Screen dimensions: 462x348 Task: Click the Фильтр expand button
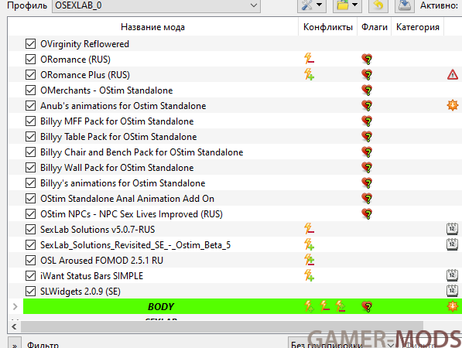tap(14, 343)
